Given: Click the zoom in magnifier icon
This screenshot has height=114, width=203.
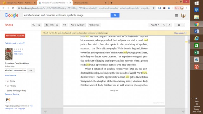Looking at the screenshot, I should tap(34, 25).
